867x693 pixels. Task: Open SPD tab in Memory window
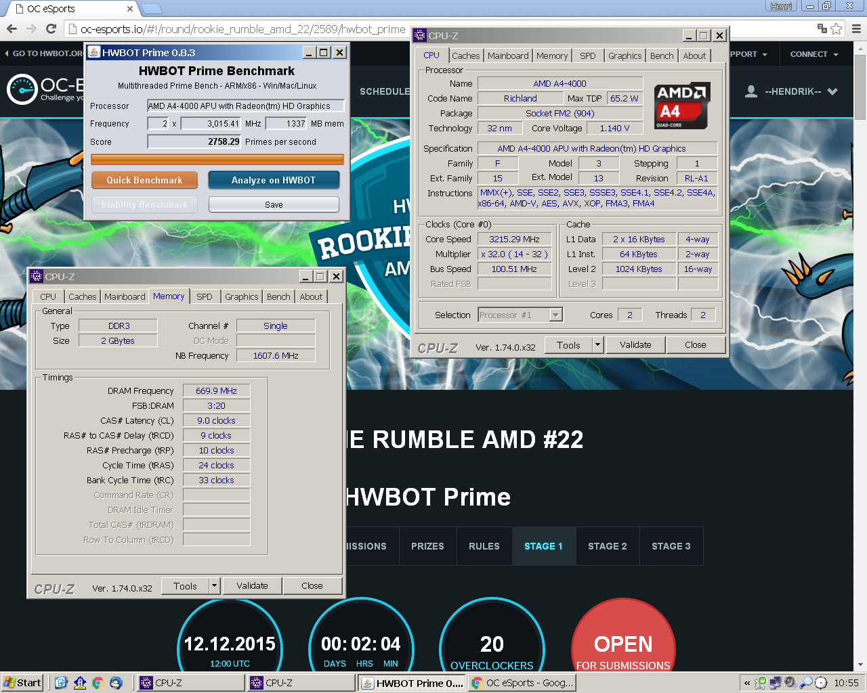205,296
